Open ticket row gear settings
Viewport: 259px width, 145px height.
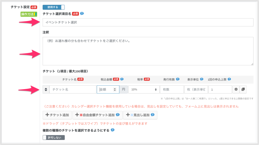(236, 89)
